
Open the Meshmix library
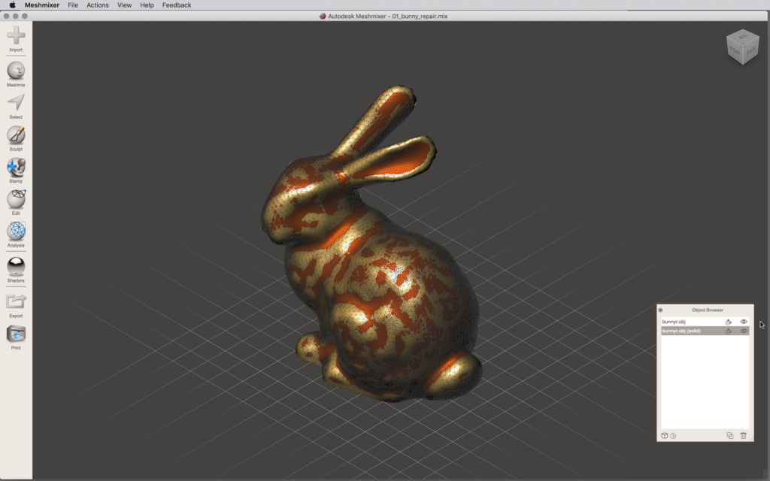pyautogui.click(x=16, y=71)
